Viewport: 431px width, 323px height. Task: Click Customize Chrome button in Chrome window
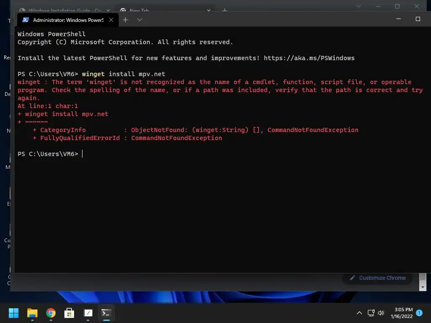coord(378,278)
